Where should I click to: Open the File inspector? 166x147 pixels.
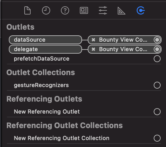coord(27,10)
